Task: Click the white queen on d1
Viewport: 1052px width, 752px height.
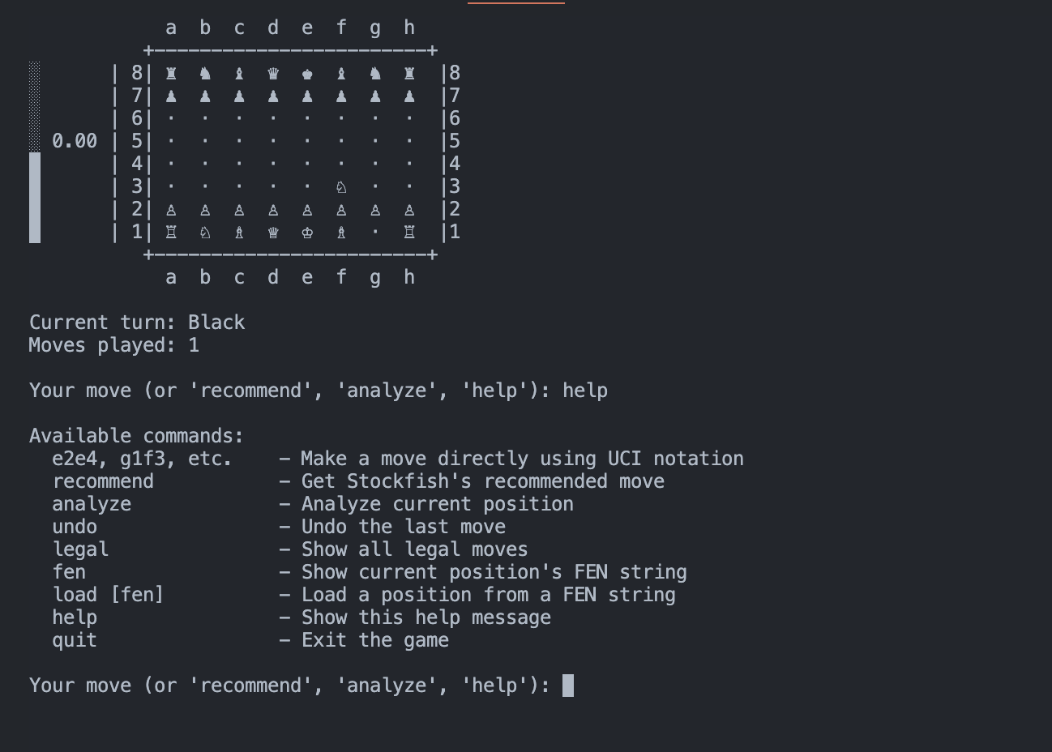Action: point(273,233)
